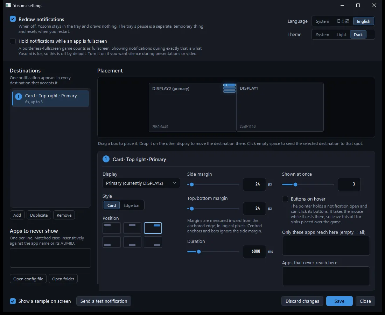This screenshot has height=315, width=385.
Task: Click the Top/bottom margin value field
Action: [254, 208]
